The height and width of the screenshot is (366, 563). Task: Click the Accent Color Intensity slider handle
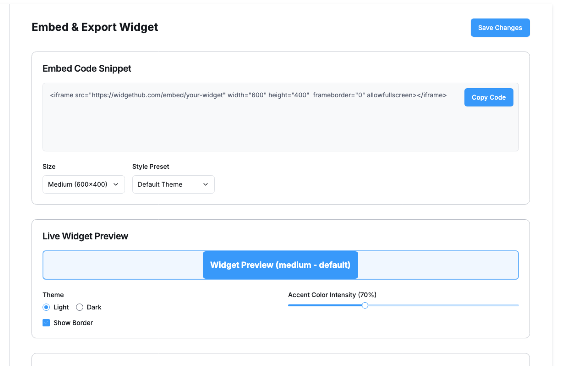365,305
